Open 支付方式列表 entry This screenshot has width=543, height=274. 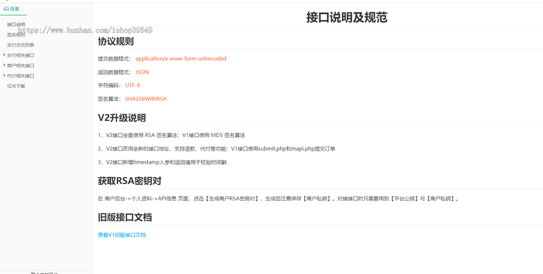[21, 45]
